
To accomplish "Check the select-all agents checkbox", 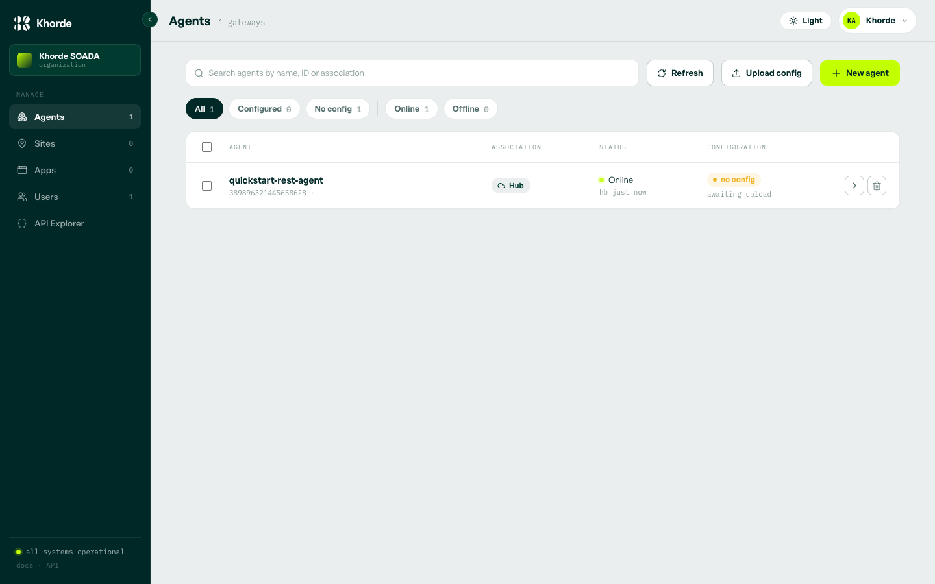I will (206, 147).
